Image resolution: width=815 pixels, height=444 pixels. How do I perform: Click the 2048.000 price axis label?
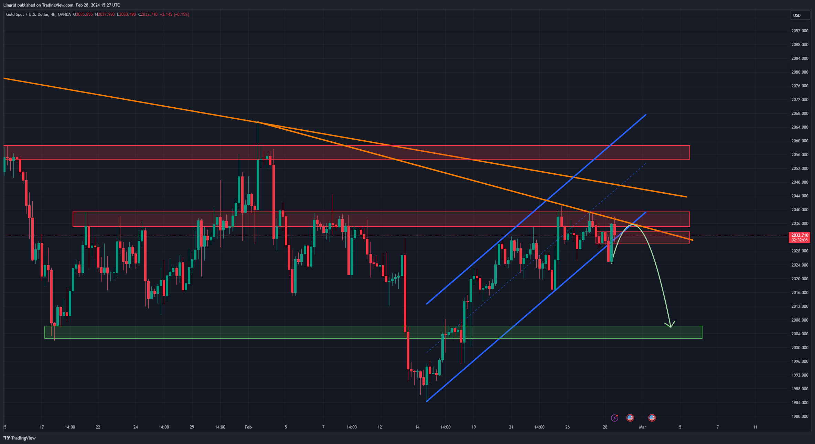(x=800, y=182)
